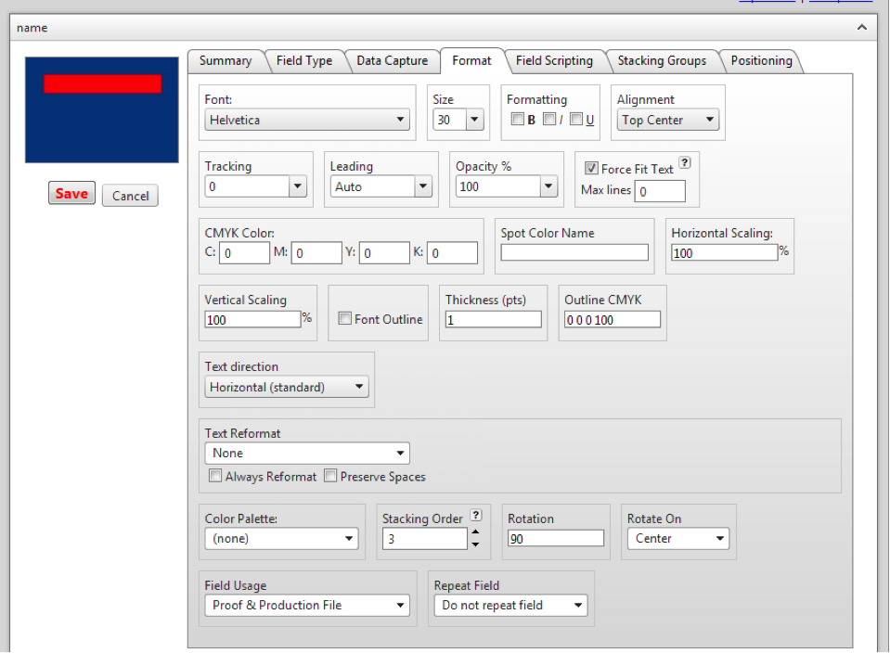Open Field Usage dropdown

[x=307, y=606]
